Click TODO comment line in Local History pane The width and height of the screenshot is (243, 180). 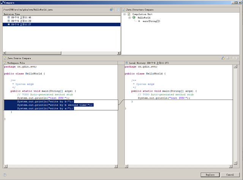coord(166,95)
